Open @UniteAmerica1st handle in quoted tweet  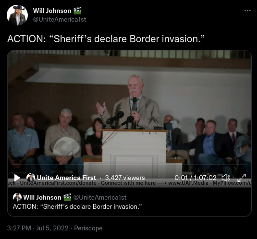pos(100,197)
